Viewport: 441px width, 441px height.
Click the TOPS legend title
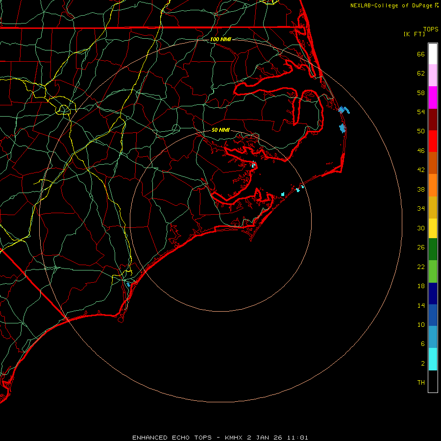(x=431, y=29)
